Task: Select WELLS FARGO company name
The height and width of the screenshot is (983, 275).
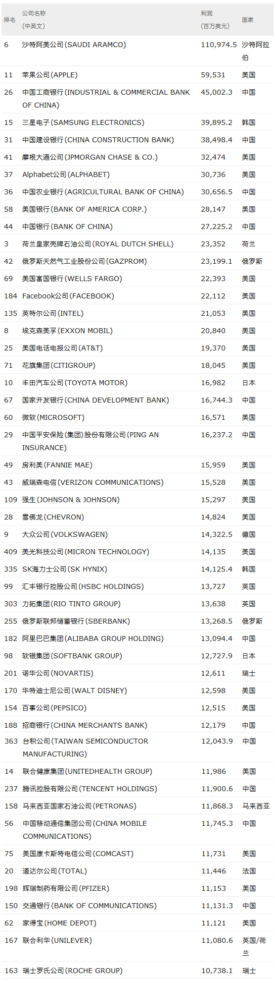Action: tap(72, 279)
